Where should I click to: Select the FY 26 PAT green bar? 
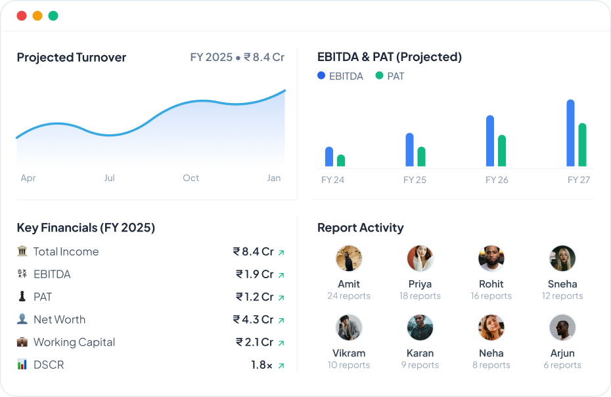click(502, 151)
